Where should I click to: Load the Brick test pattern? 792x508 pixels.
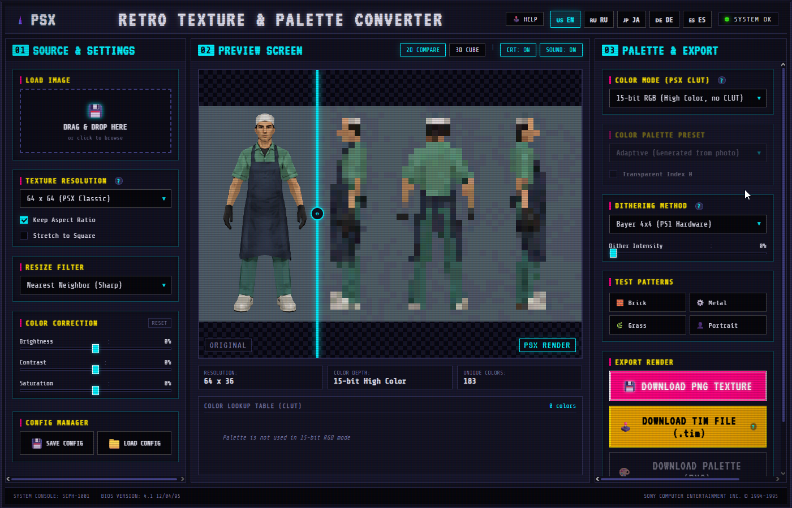[x=648, y=303]
